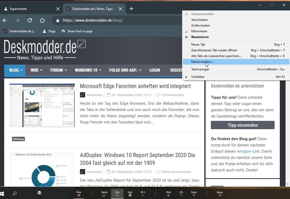
Task: Open the Flags bookmark
Action: coord(49,31)
